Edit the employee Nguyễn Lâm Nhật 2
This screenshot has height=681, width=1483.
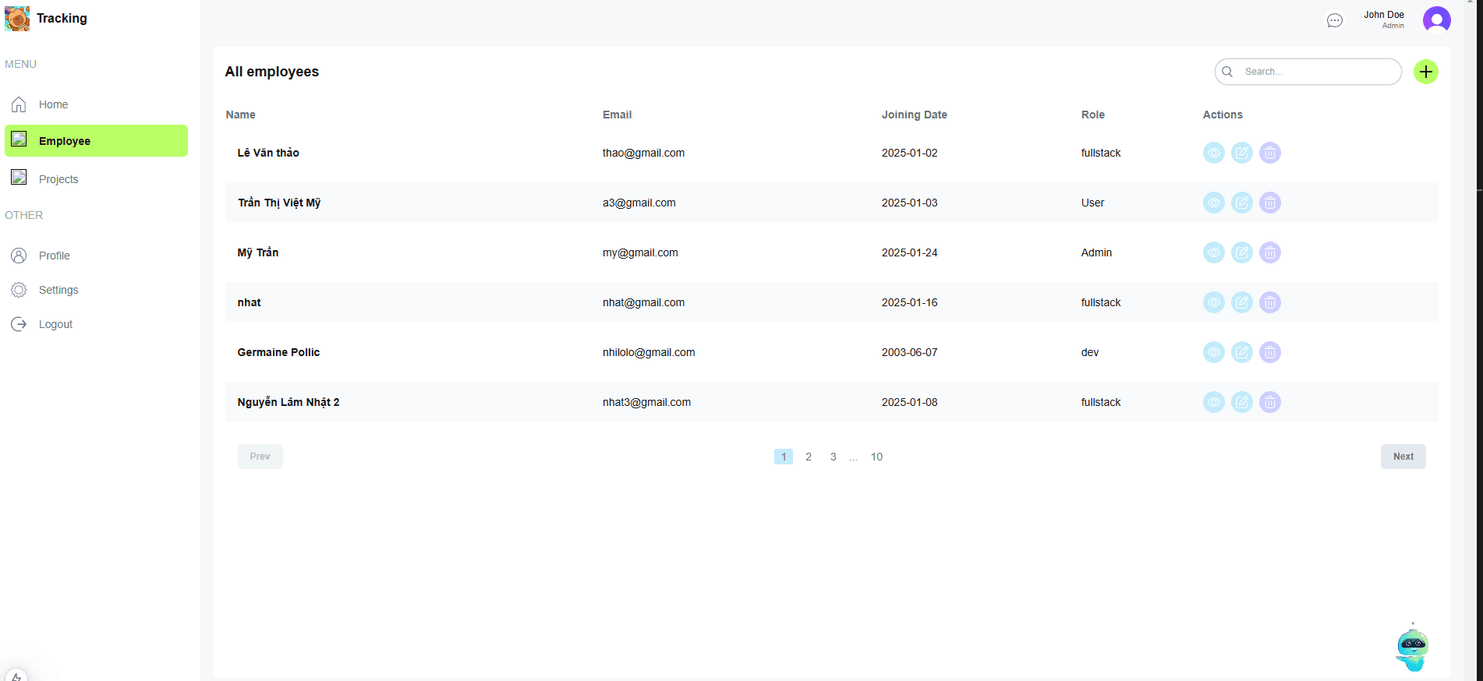(1241, 402)
